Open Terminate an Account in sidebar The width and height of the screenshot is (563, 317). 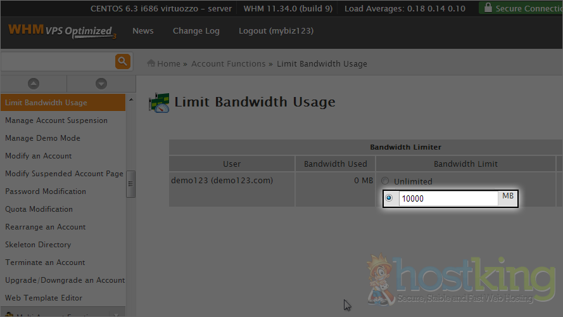[45, 262]
